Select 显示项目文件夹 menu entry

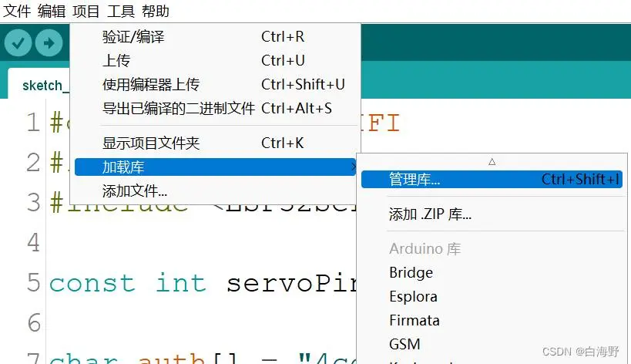tap(215, 143)
